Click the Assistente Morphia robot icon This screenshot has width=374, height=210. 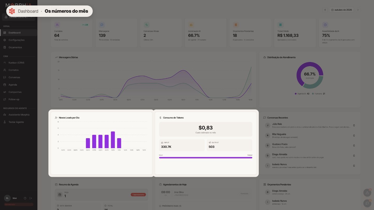(5, 115)
